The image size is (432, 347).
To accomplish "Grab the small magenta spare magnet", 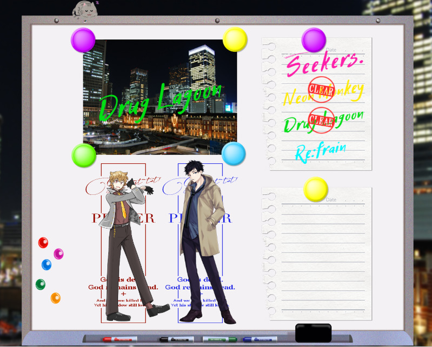I will (59, 253).
